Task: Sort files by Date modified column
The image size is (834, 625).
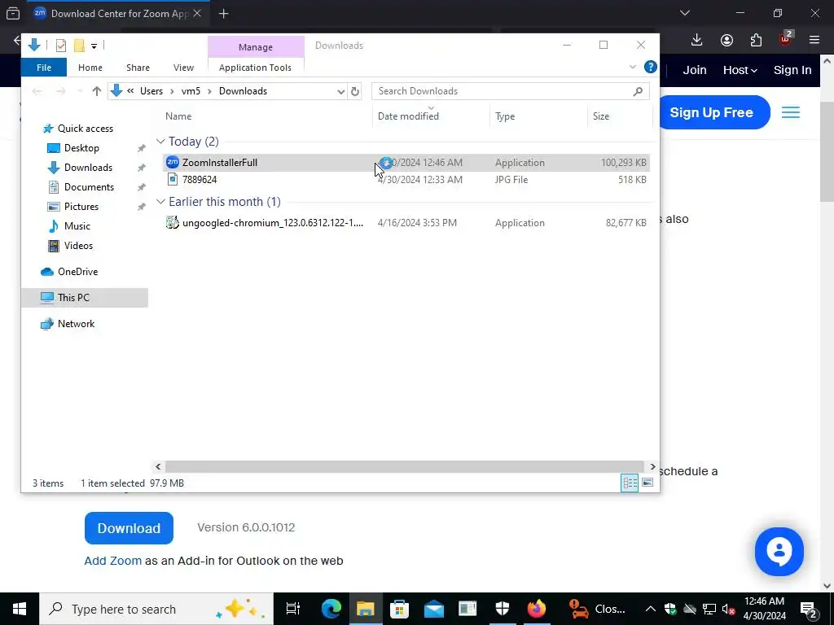Action: pyautogui.click(x=408, y=116)
